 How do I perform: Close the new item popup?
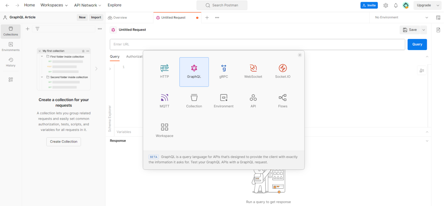300,55
